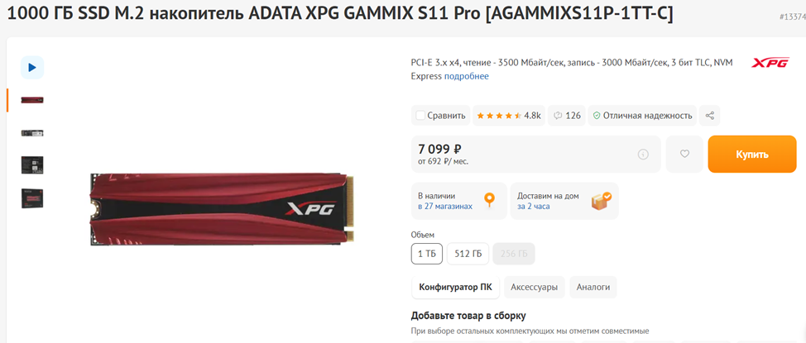Click the map pin availability icon
Image resolution: width=806 pixels, height=343 pixels.
[x=489, y=200]
